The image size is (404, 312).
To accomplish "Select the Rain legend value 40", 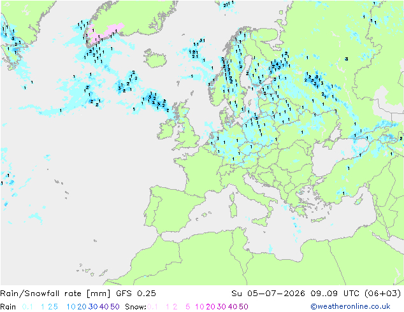I will pos(104,307).
